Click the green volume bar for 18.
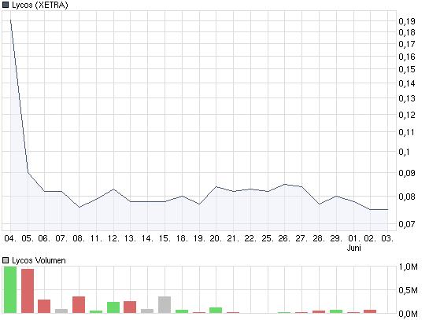429x320 pixels. pos(182,311)
